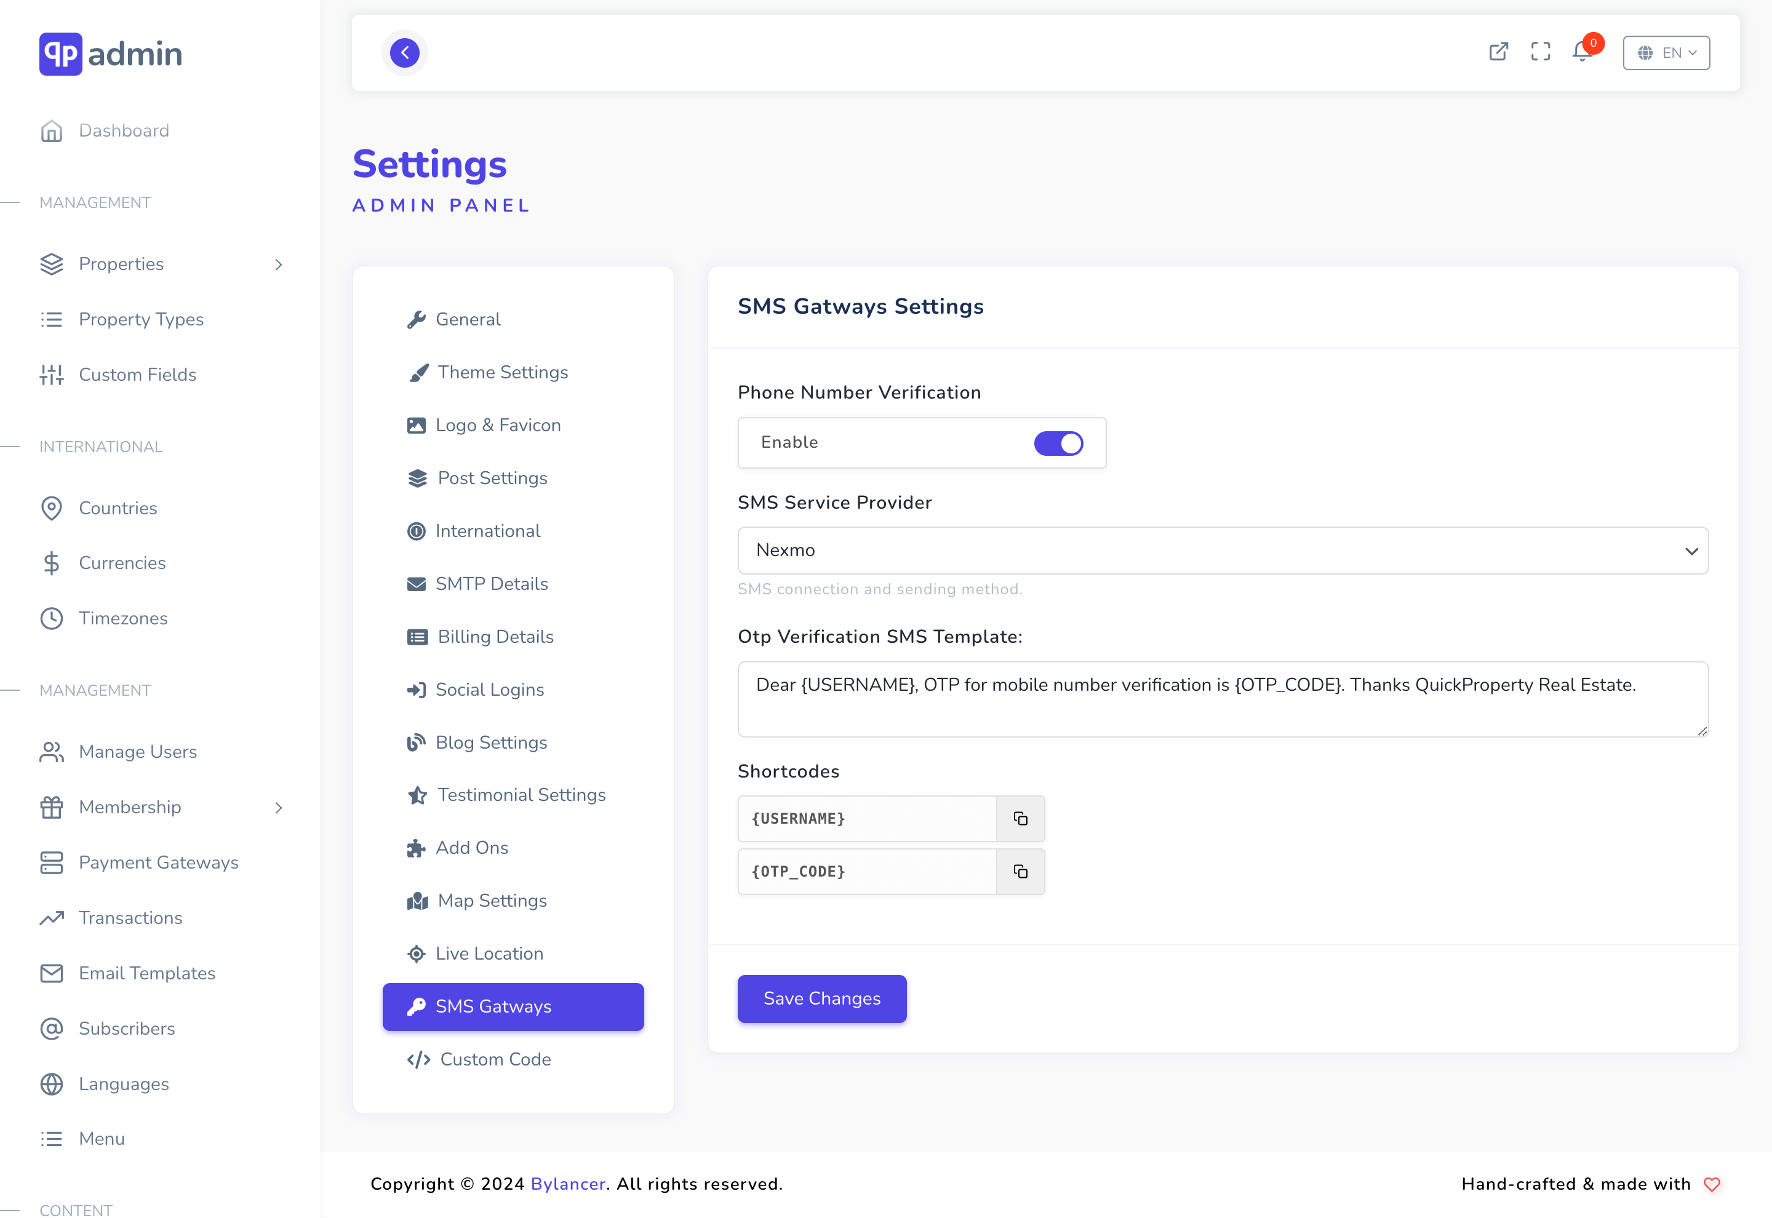This screenshot has width=1772, height=1218.
Task: Click the International settings icon
Action: tap(416, 531)
